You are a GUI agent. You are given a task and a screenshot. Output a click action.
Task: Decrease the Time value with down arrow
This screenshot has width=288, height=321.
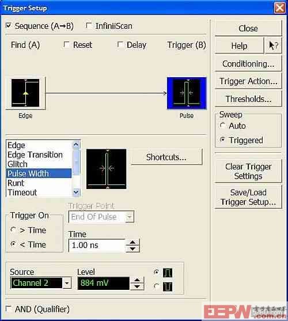click(132, 249)
